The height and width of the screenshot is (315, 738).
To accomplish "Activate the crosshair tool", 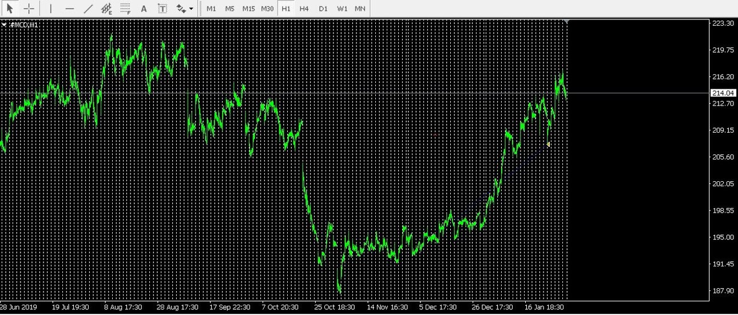I will pyautogui.click(x=29, y=9).
